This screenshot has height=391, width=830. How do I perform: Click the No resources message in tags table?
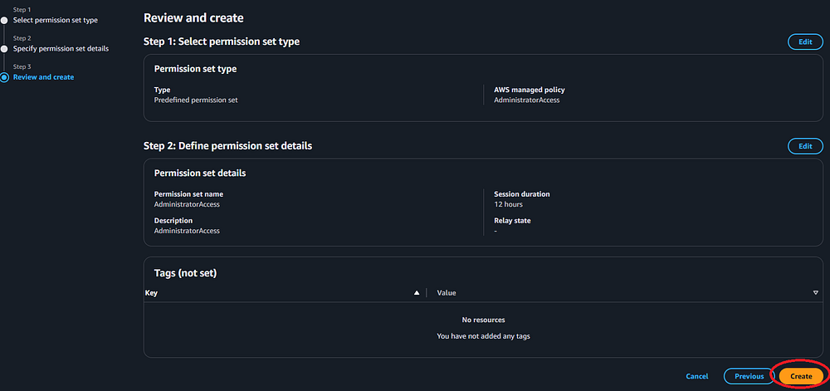coord(483,320)
